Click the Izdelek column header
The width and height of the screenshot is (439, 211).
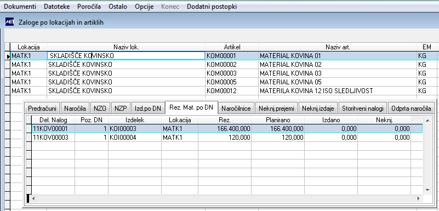coord(135,121)
